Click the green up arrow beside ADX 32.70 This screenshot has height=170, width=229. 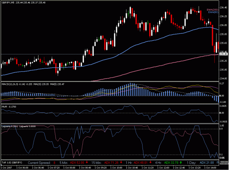[181, 163]
